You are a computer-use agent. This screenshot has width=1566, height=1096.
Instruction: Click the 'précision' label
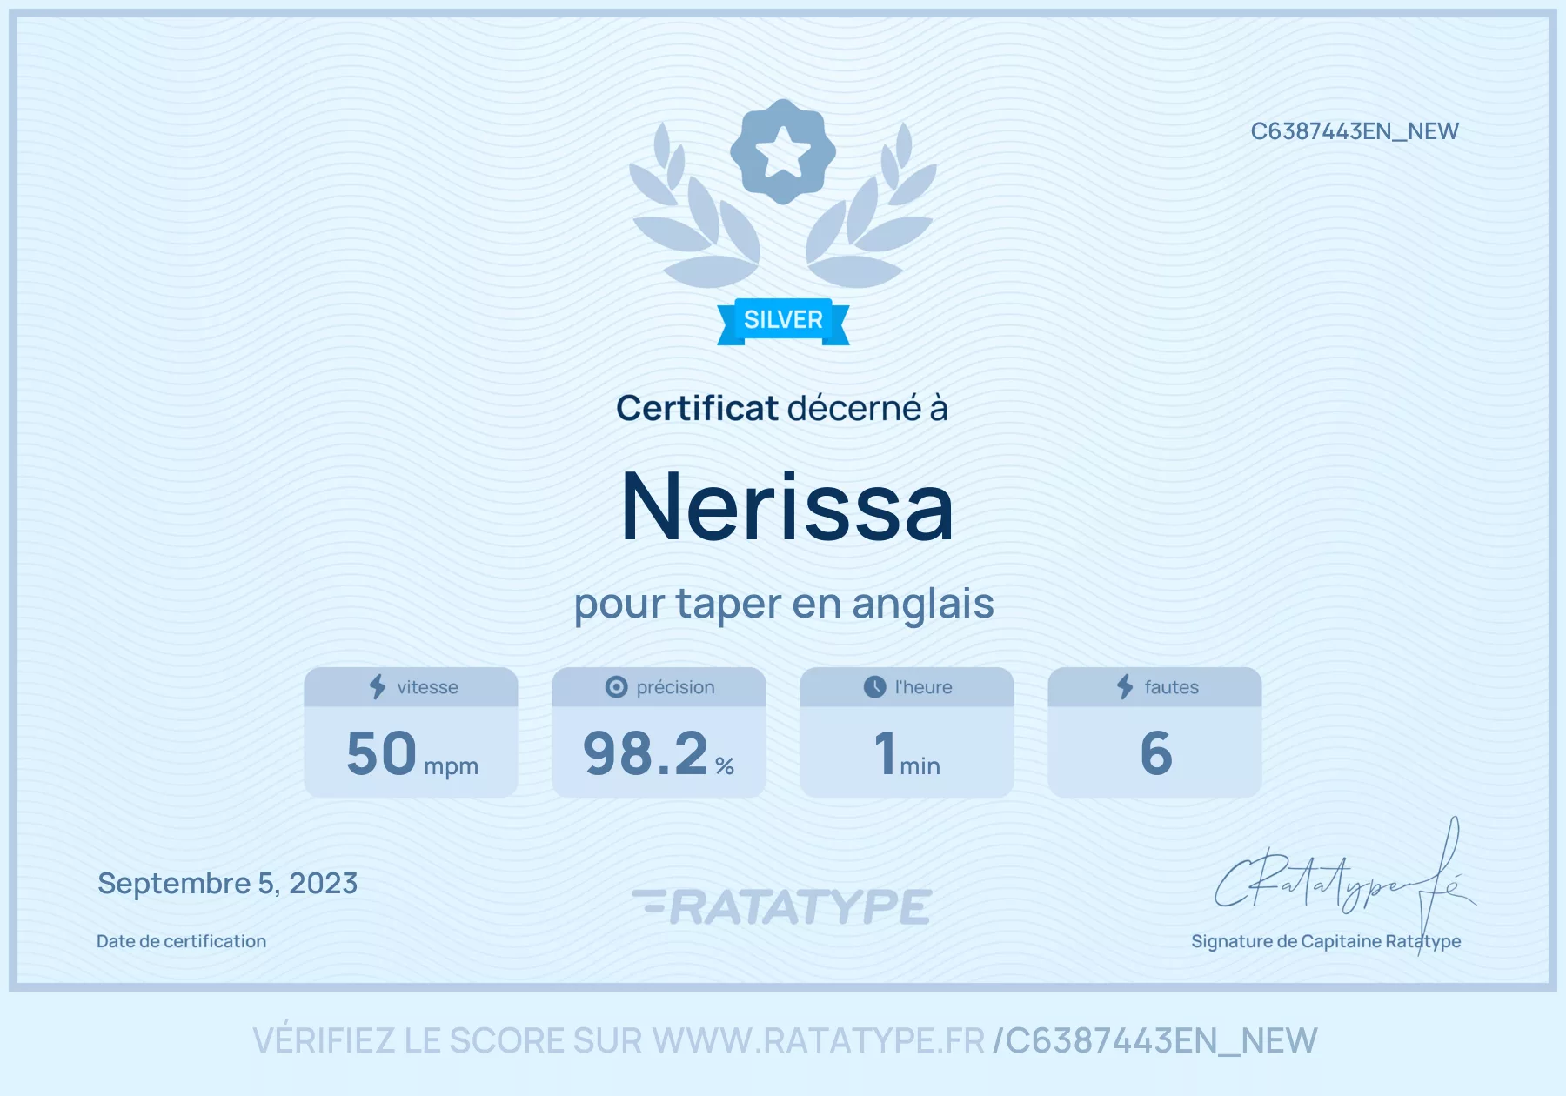(675, 687)
